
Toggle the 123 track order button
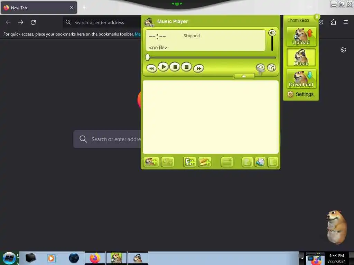(x=271, y=68)
